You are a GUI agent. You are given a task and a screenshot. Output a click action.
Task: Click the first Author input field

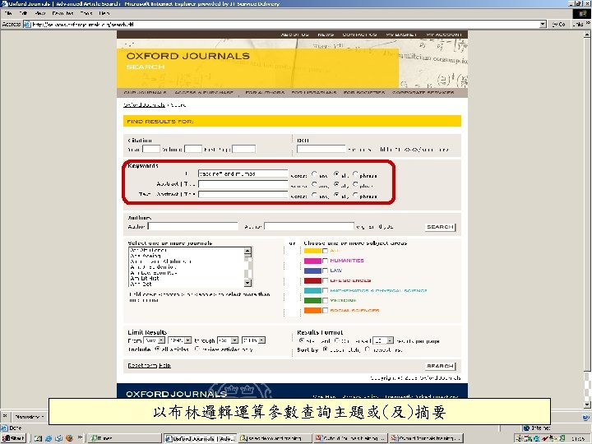click(x=193, y=226)
